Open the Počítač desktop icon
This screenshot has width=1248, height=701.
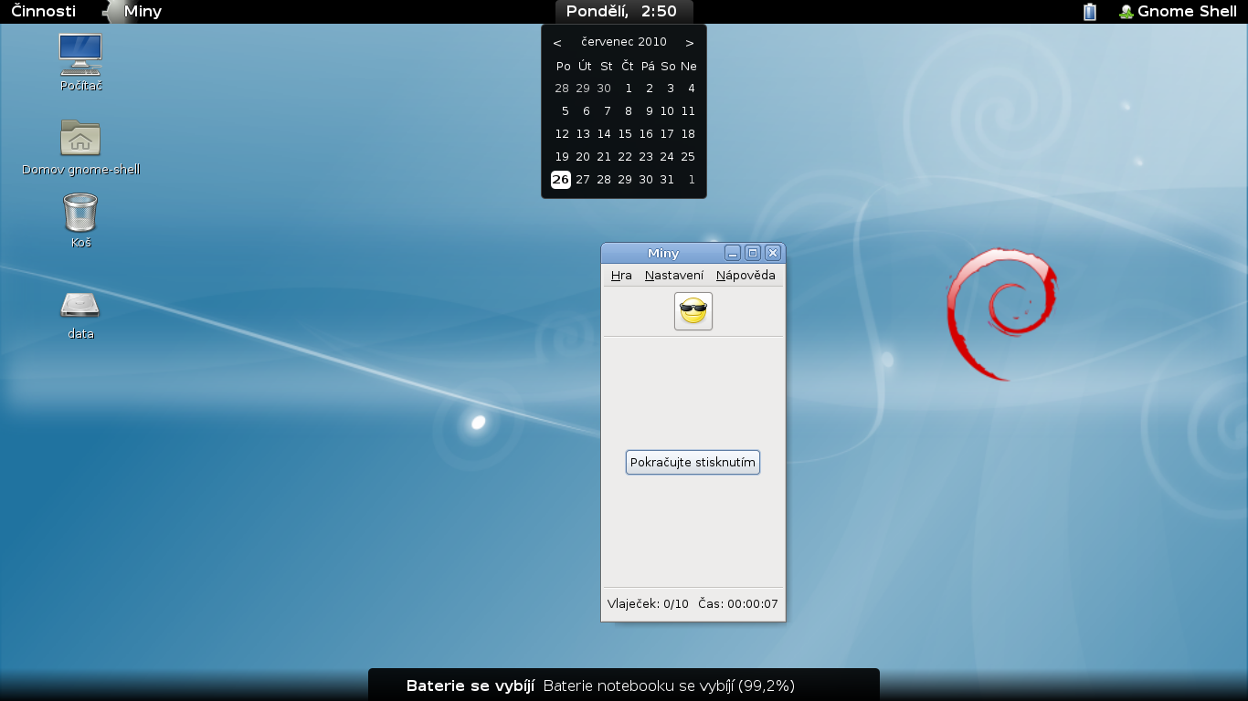coord(80,62)
